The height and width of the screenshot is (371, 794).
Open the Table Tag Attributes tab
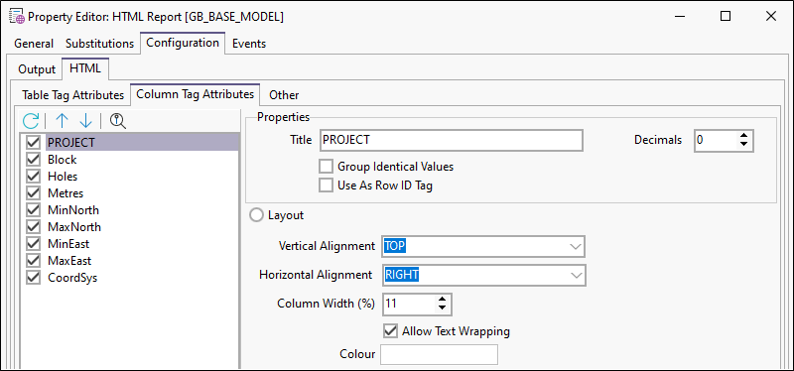click(x=72, y=94)
